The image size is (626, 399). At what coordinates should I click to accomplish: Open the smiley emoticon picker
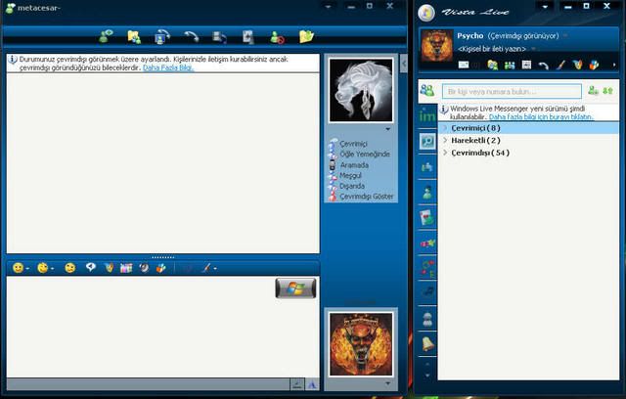[19, 268]
